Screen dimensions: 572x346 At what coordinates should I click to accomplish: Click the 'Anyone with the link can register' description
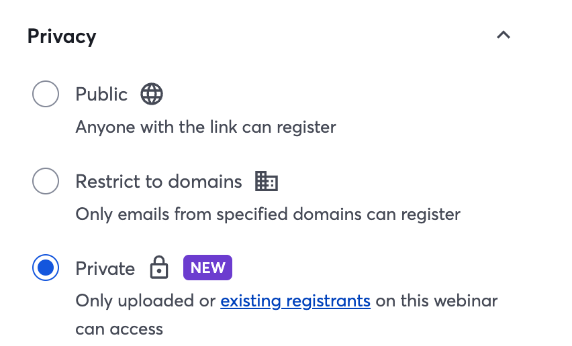(x=205, y=127)
